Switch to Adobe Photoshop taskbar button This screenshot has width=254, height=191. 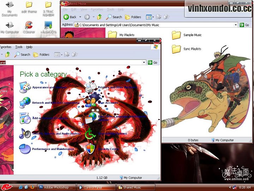[56, 187]
